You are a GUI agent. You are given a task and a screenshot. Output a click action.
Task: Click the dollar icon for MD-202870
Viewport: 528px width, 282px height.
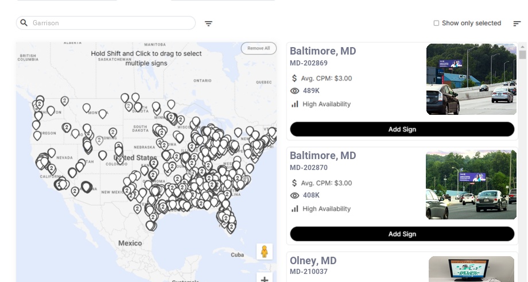(x=295, y=183)
